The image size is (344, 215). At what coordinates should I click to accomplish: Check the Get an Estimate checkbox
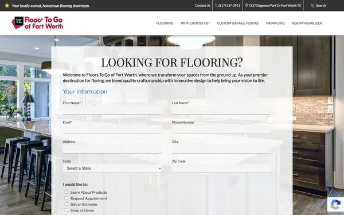pyautogui.click(x=67, y=204)
